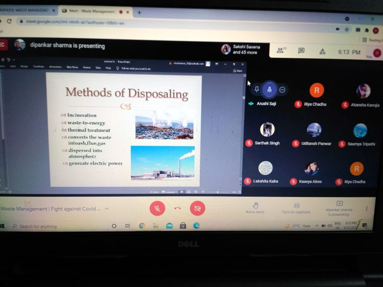The width and height of the screenshot is (383, 287).
Task: Click the Chrome address bar
Action: pos(144,22)
